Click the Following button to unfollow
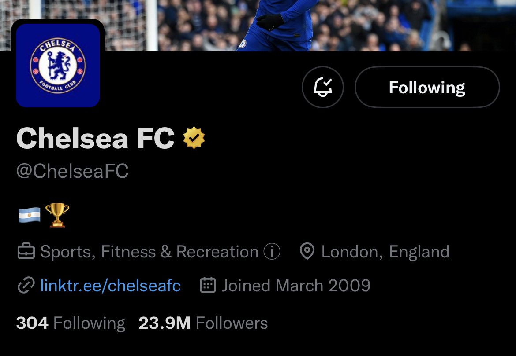The width and height of the screenshot is (516, 356). (427, 87)
